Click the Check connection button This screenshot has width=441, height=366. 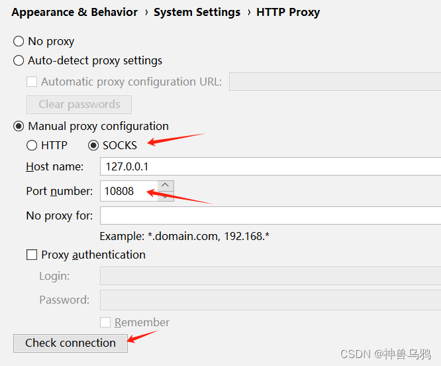[x=70, y=343]
